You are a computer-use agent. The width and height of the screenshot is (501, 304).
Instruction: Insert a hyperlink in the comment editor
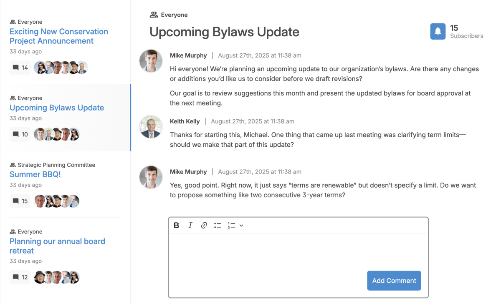point(204,225)
